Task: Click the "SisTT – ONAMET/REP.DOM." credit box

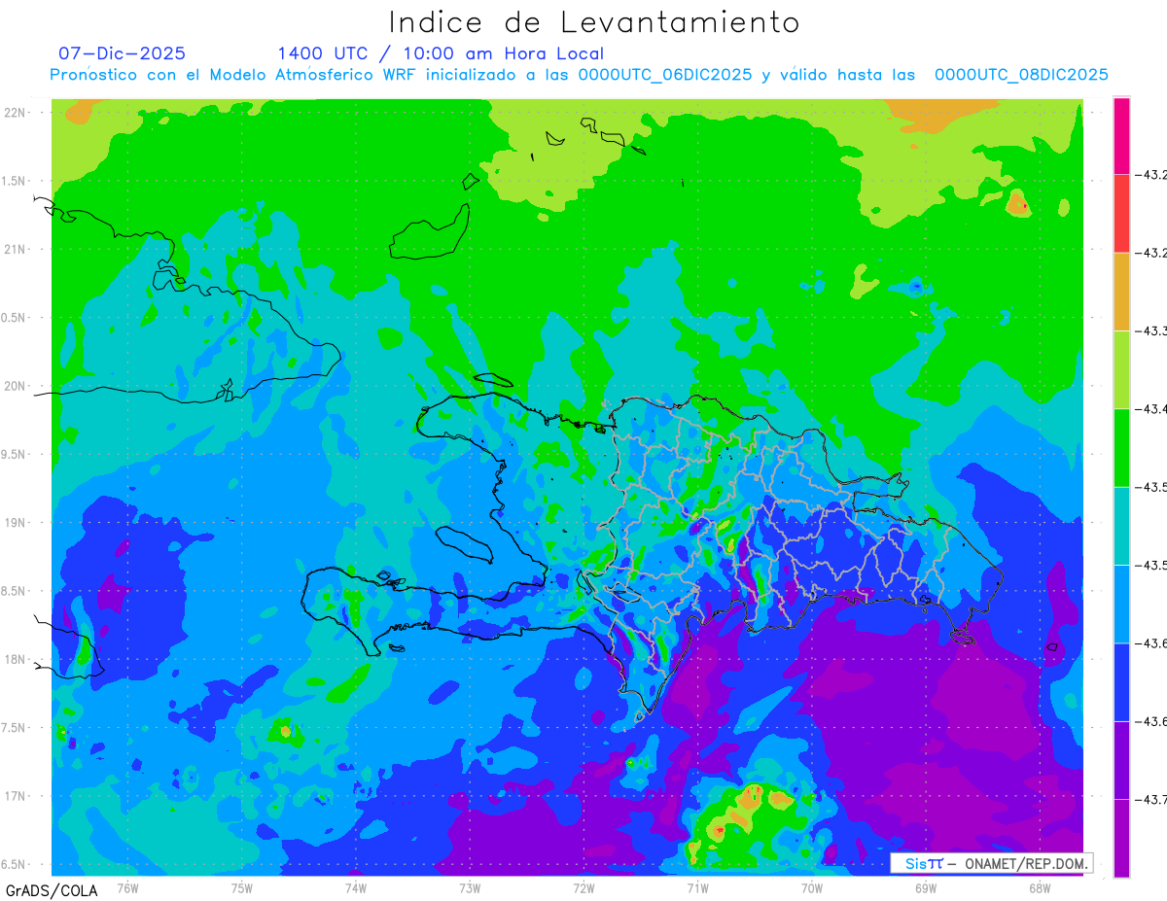Action: point(991,863)
